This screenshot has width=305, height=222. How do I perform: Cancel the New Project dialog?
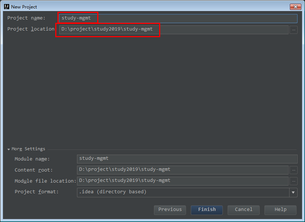pyautogui.click(x=243, y=210)
